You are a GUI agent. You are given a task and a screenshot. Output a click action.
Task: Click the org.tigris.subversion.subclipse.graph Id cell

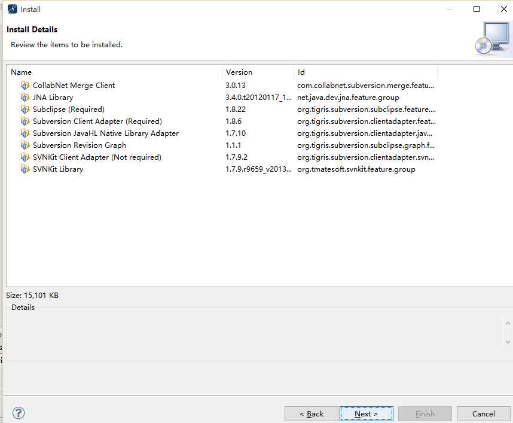tap(366, 145)
